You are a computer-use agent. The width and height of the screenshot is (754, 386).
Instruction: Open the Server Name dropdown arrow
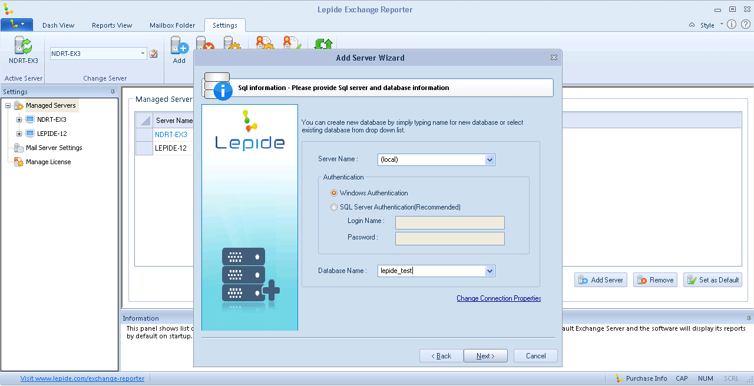pos(490,159)
